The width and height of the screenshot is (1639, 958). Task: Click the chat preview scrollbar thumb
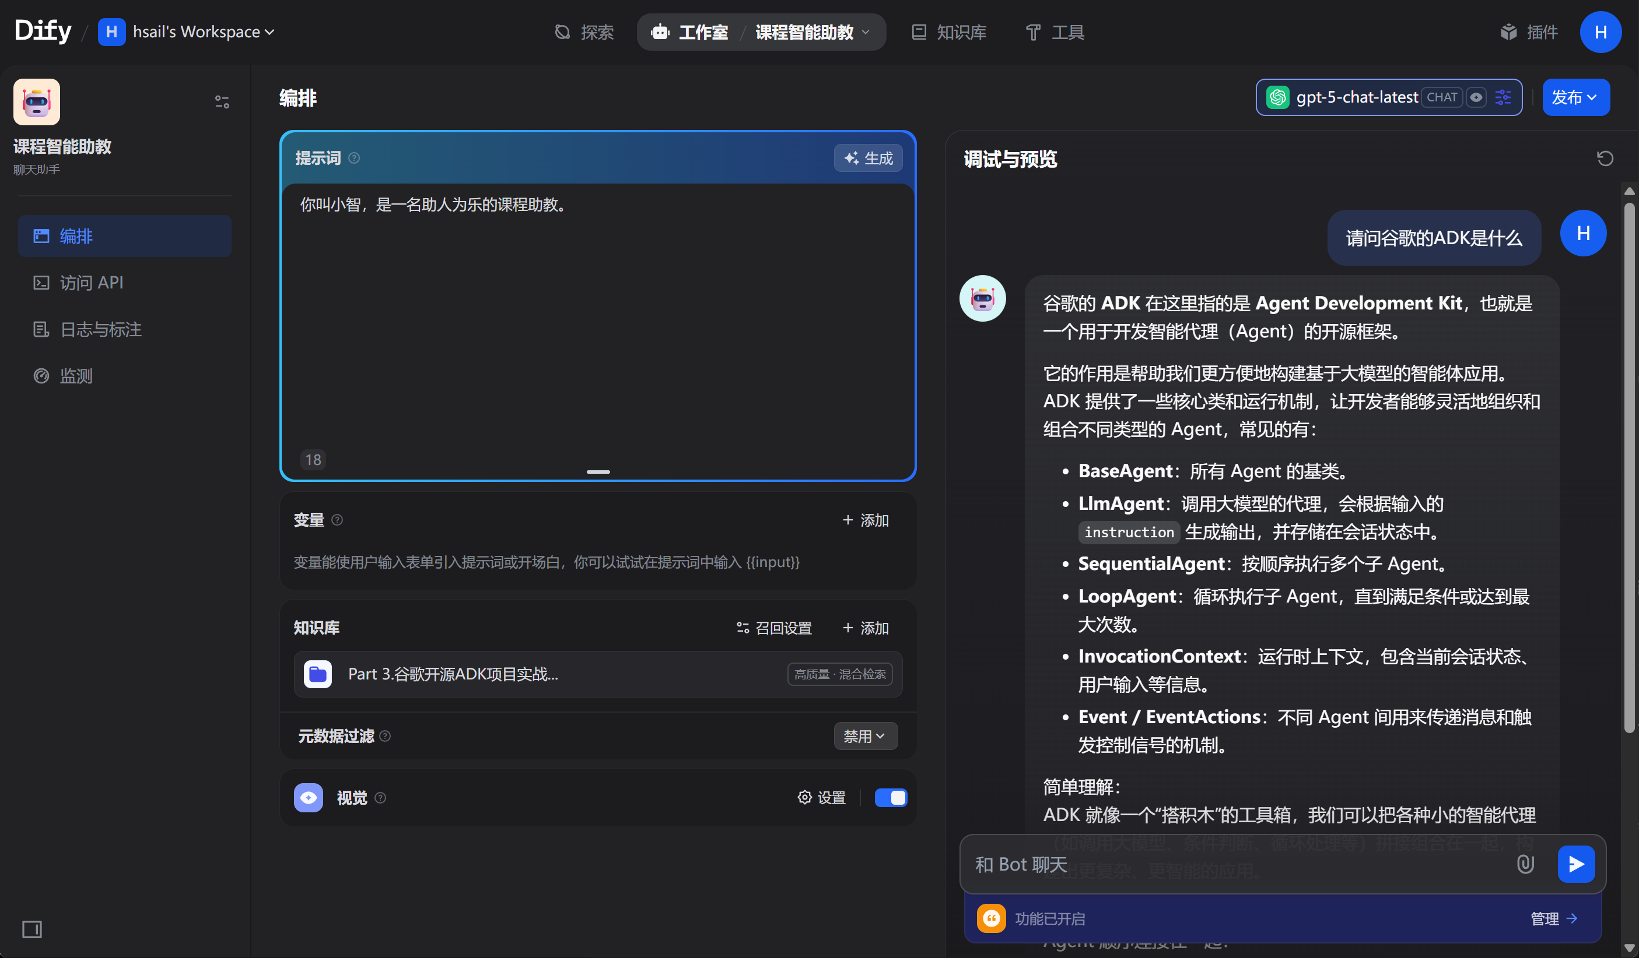point(1629,468)
